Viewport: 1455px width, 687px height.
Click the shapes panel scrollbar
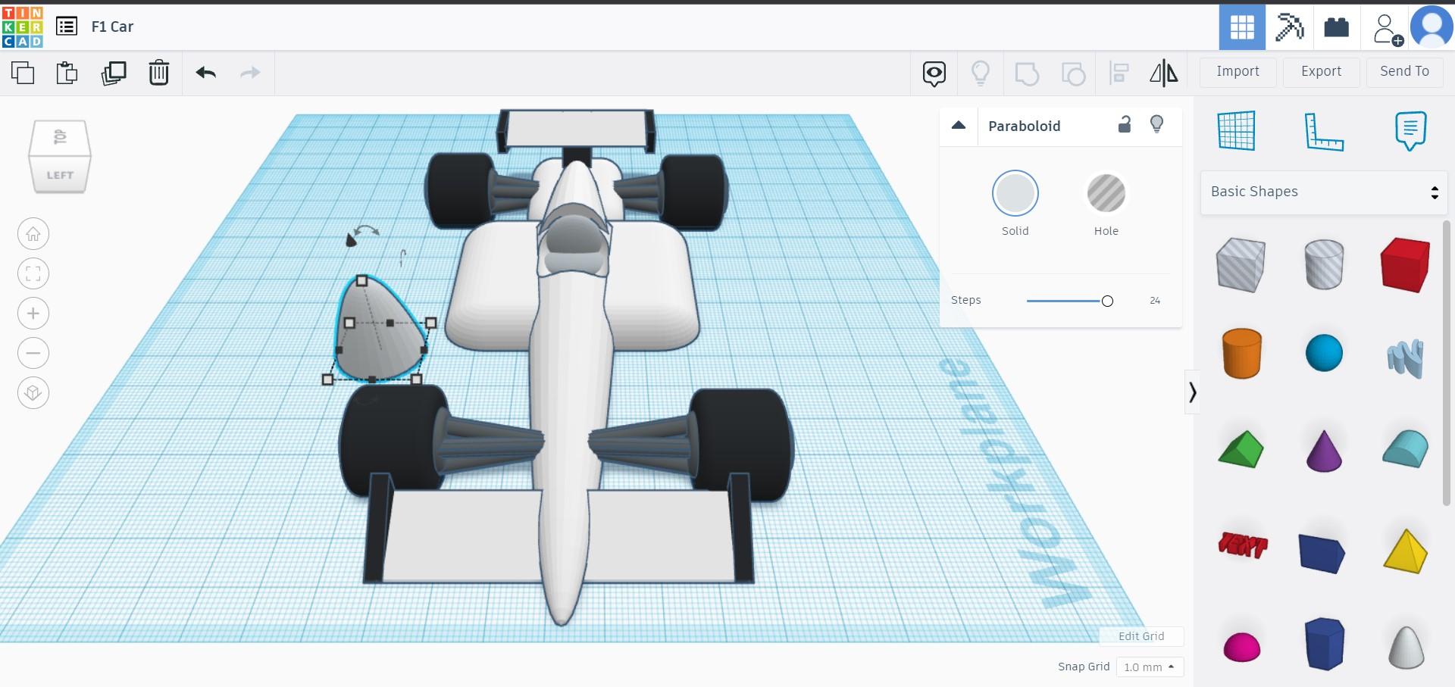point(1446,364)
